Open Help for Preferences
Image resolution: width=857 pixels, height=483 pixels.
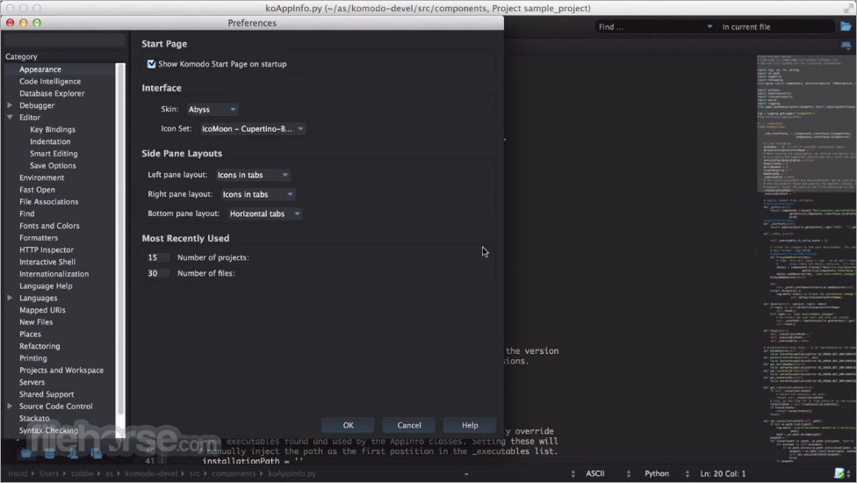click(470, 425)
